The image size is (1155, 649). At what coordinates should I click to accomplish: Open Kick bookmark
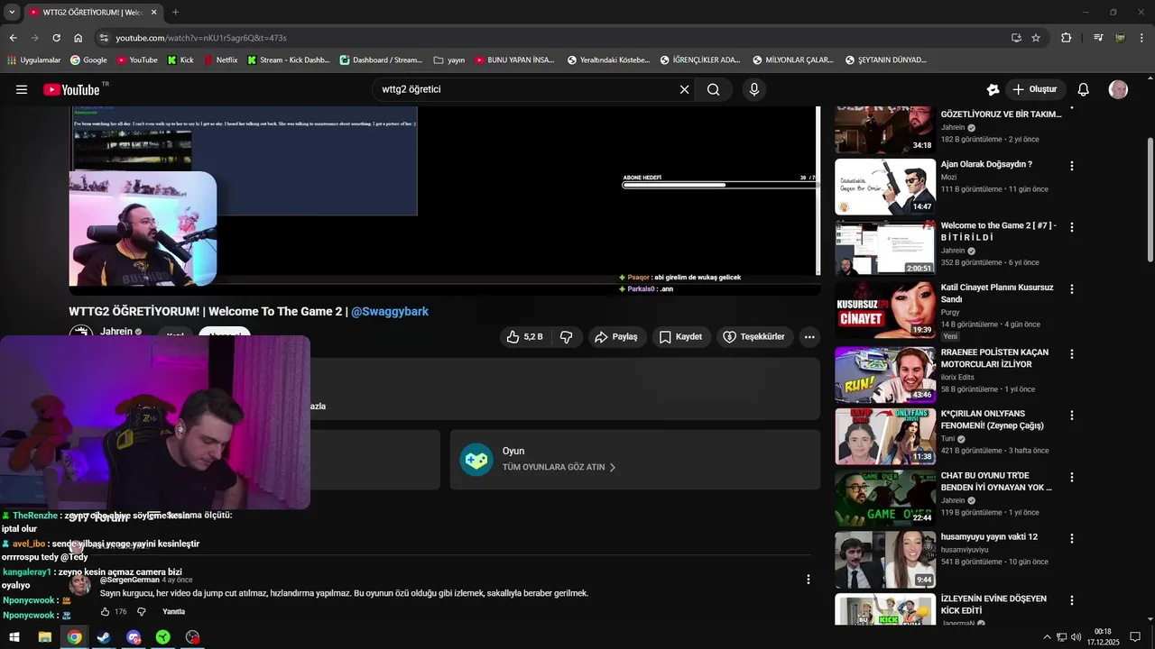tap(180, 60)
